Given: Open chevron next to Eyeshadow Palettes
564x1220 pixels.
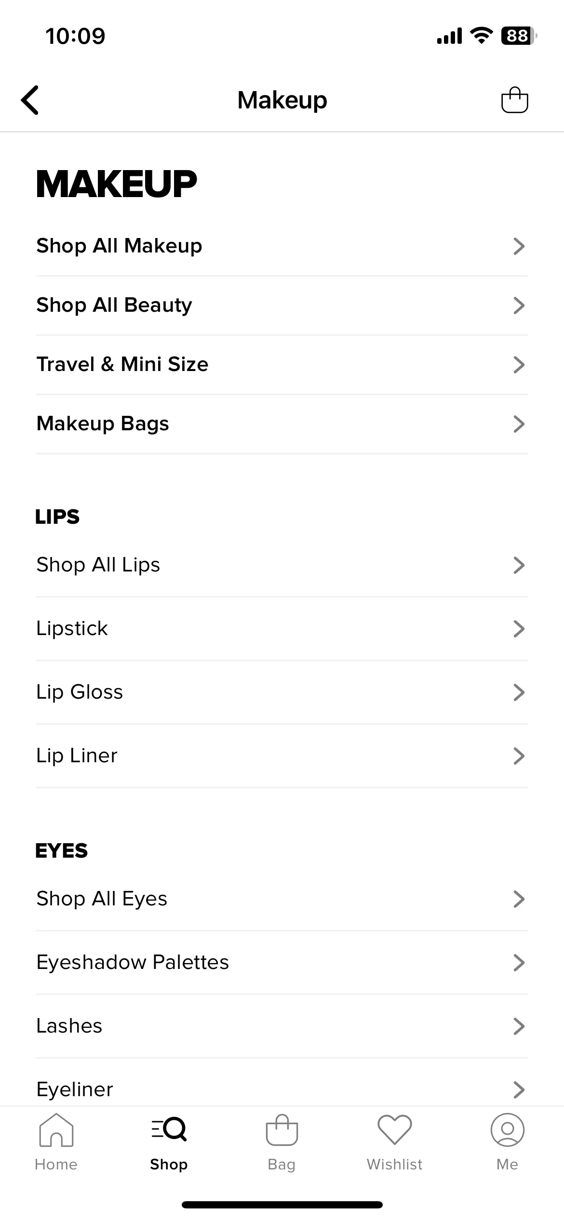Looking at the screenshot, I should click(x=519, y=963).
